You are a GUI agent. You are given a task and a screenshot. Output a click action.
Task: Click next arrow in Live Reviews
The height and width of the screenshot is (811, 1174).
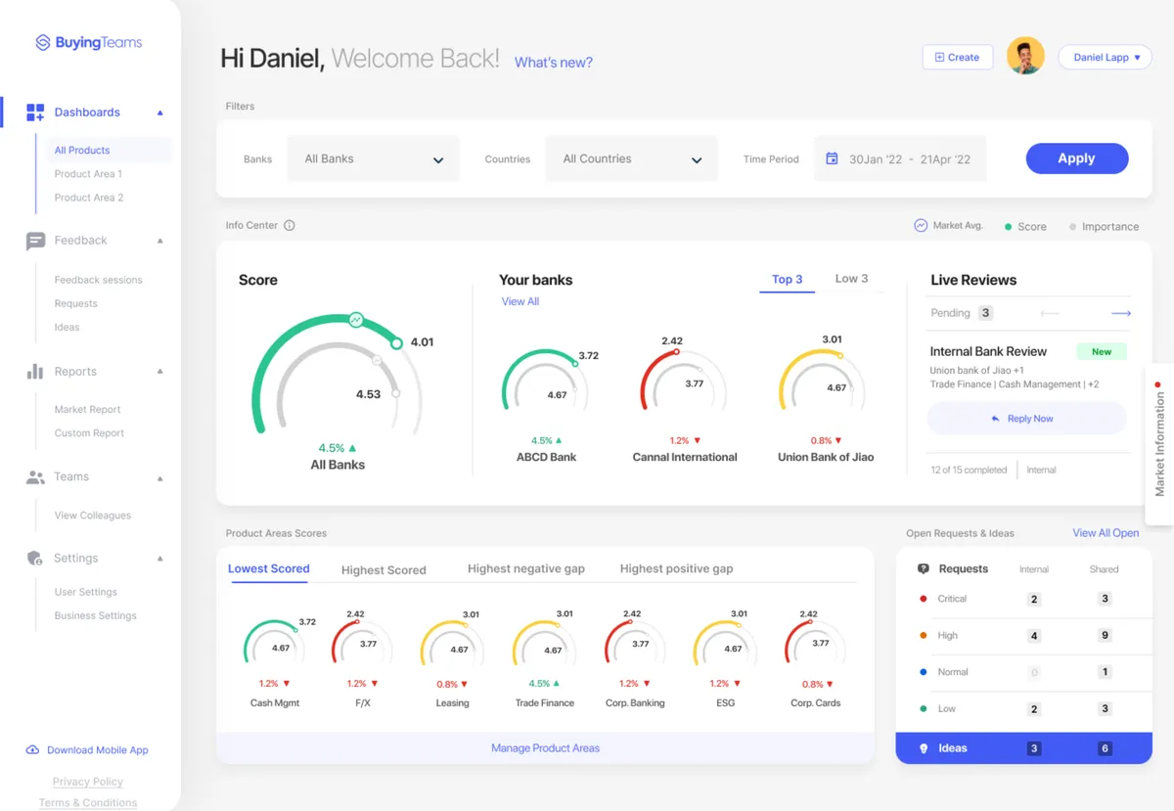click(1121, 313)
